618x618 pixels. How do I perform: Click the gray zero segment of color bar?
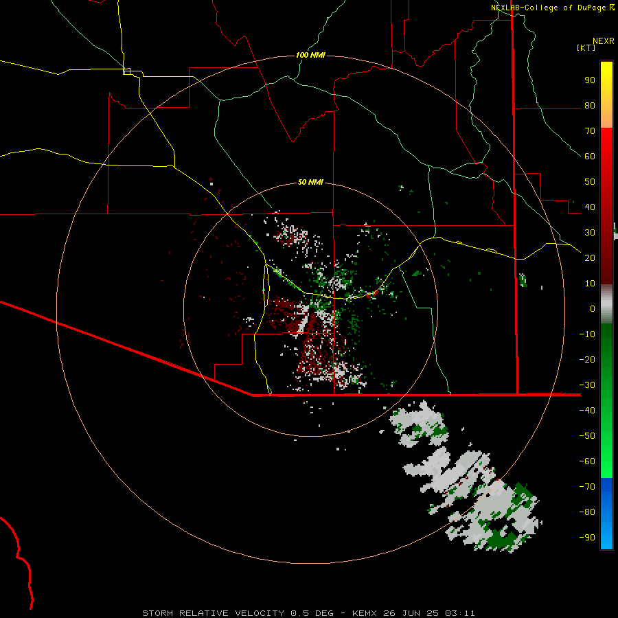[606, 304]
